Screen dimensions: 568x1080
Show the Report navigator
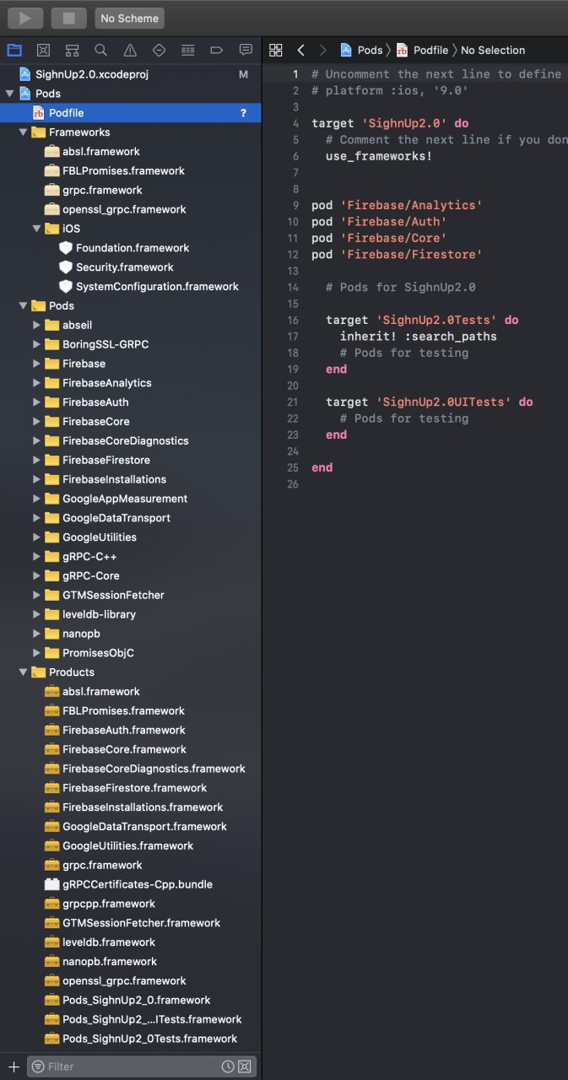(x=246, y=50)
